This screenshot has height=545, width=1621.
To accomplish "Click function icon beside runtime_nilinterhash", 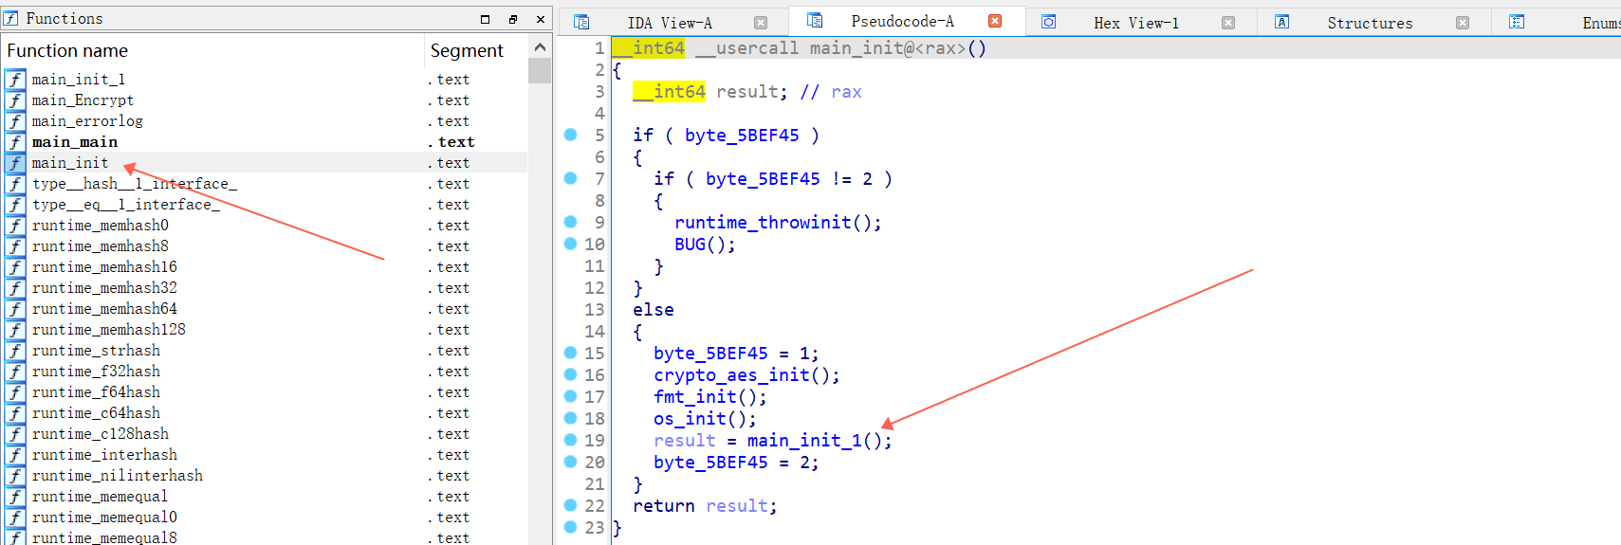I will pyautogui.click(x=15, y=476).
